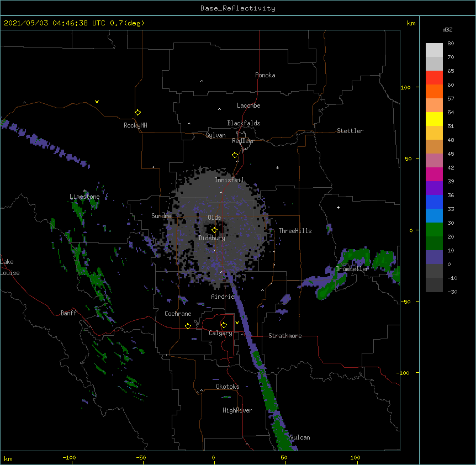Viewport: 476px width, 465px height.
Task: Click the Innisfail city label
Action: point(229,180)
